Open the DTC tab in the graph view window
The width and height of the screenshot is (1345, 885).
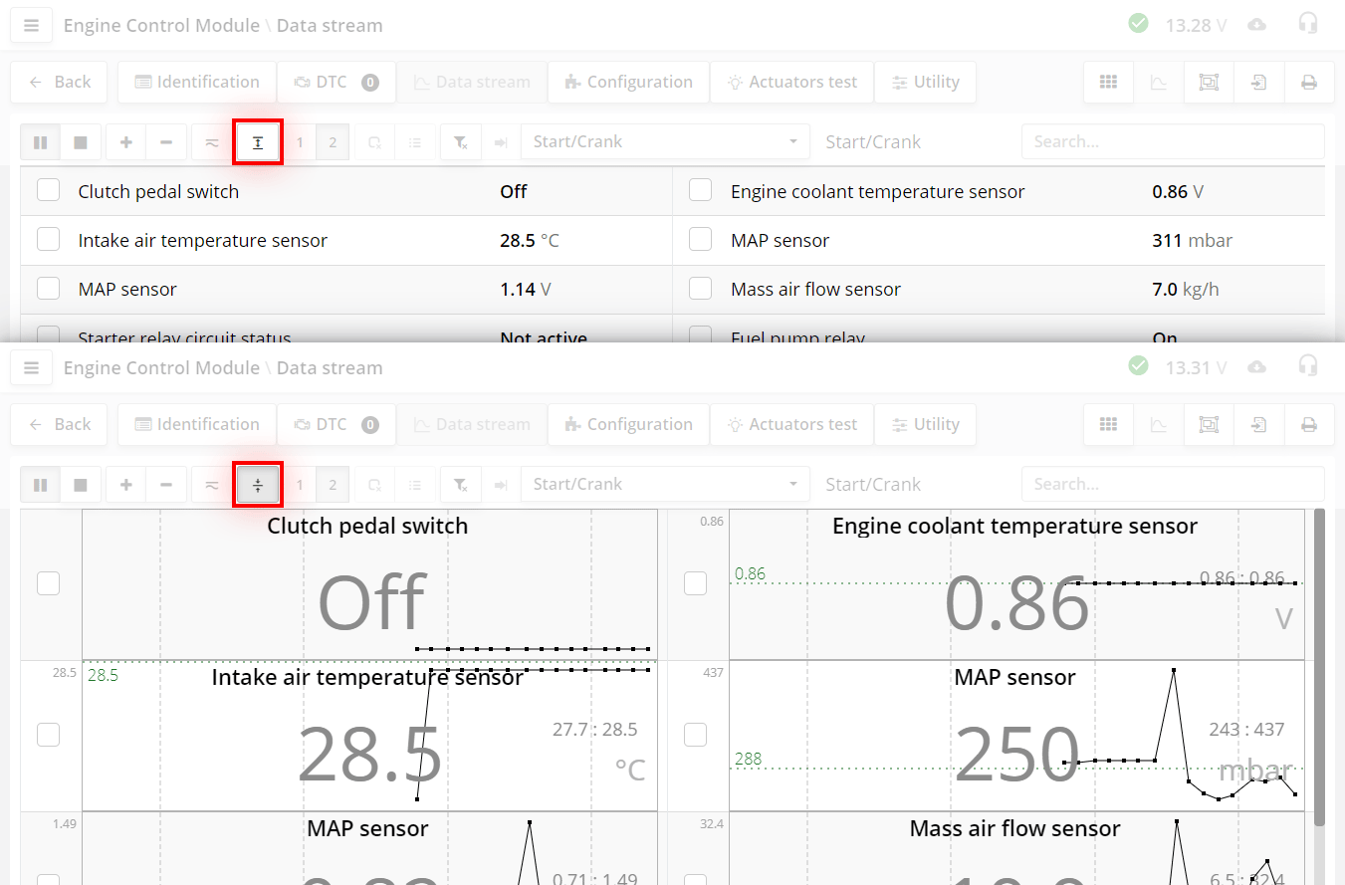336,425
